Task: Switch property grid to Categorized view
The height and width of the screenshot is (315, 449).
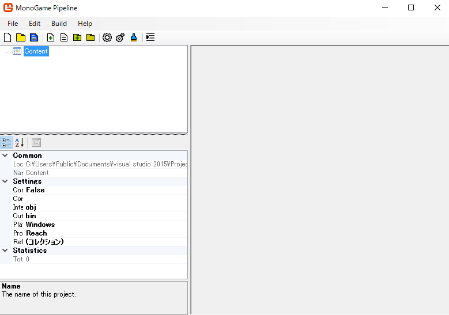Action: pos(6,142)
